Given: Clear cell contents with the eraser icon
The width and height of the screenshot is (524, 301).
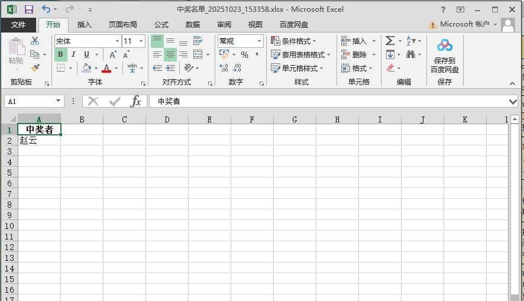Looking at the screenshot, I should [x=390, y=68].
